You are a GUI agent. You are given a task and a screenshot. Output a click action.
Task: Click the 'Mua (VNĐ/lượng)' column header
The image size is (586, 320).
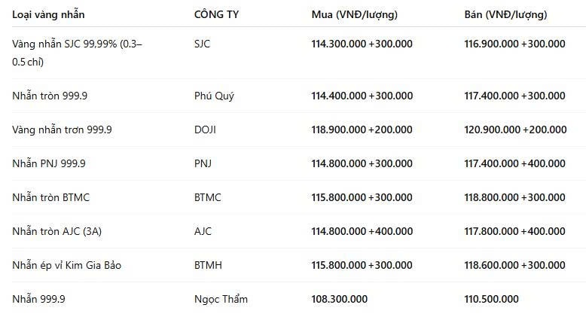click(354, 14)
